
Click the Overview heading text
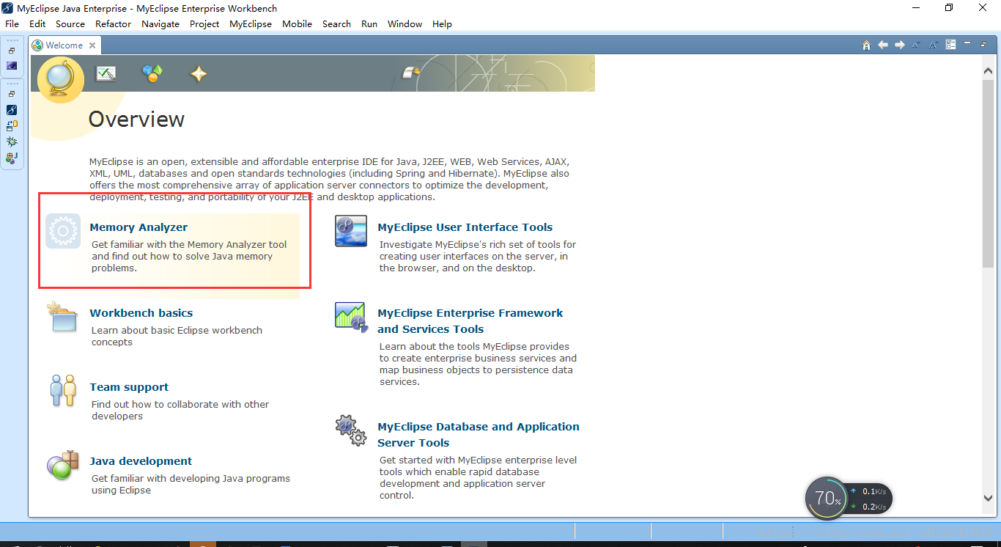137,120
